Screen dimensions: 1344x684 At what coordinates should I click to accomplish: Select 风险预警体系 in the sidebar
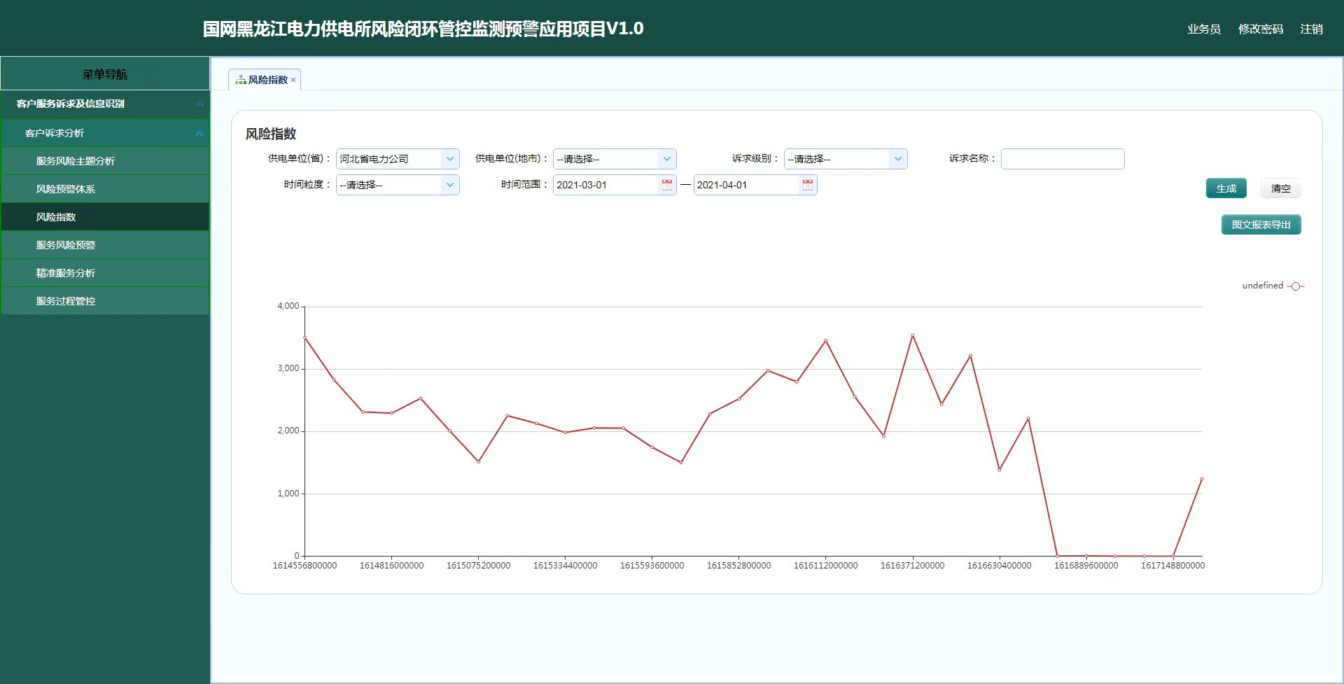pos(105,189)
